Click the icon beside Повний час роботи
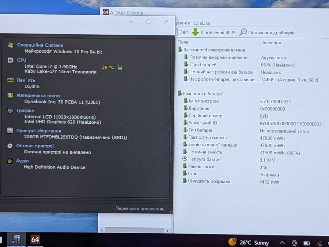 pos(186,72)
